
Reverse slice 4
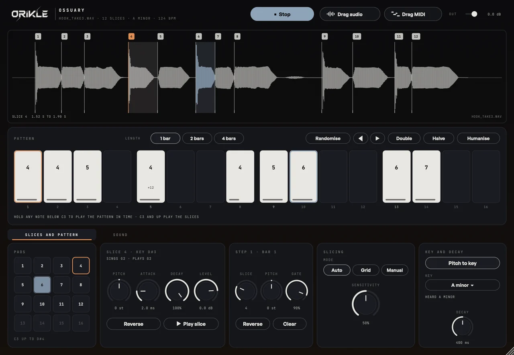[133, 324]
